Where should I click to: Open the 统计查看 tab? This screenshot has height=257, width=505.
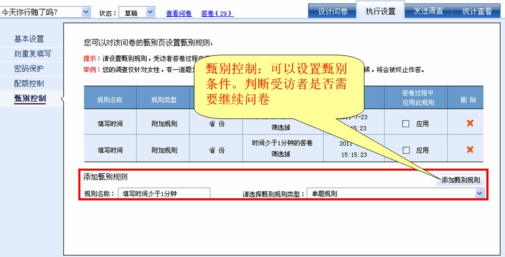[477, 11]
